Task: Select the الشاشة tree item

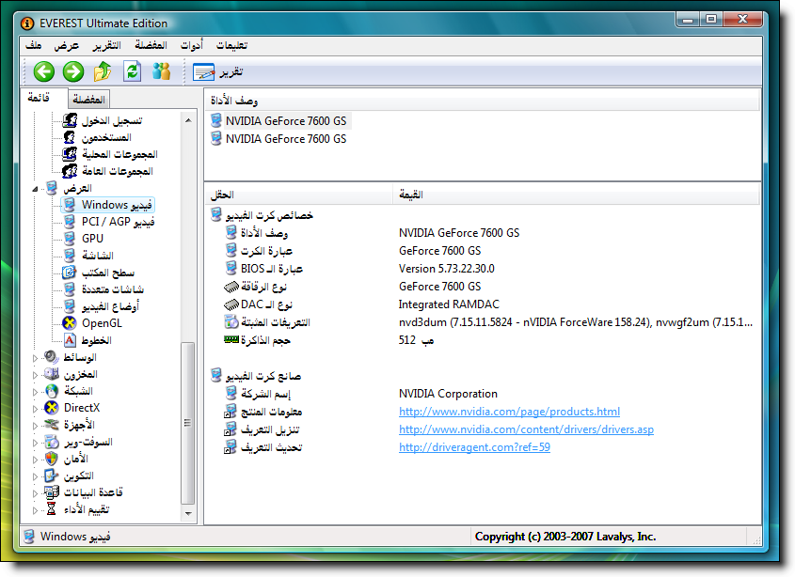Action: 98,256
